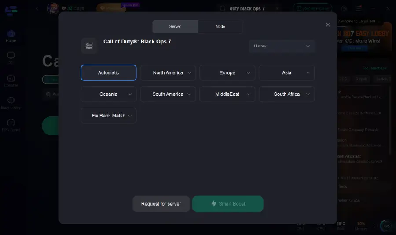Expand the South Africa server list
This screenshot has height=235, width=396.
pos(286,94)
